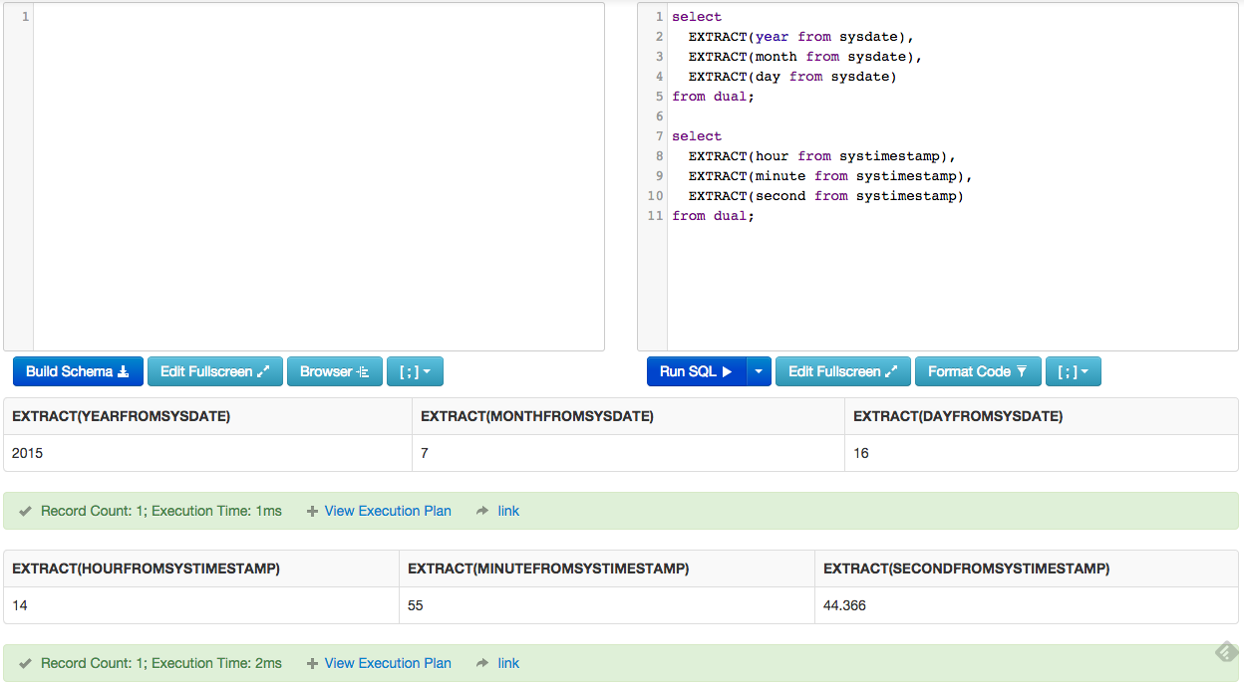This screenshot has width=1244, height=683.
Task: Open the [;] dropdown next to Format Code
Action: 1074,370
